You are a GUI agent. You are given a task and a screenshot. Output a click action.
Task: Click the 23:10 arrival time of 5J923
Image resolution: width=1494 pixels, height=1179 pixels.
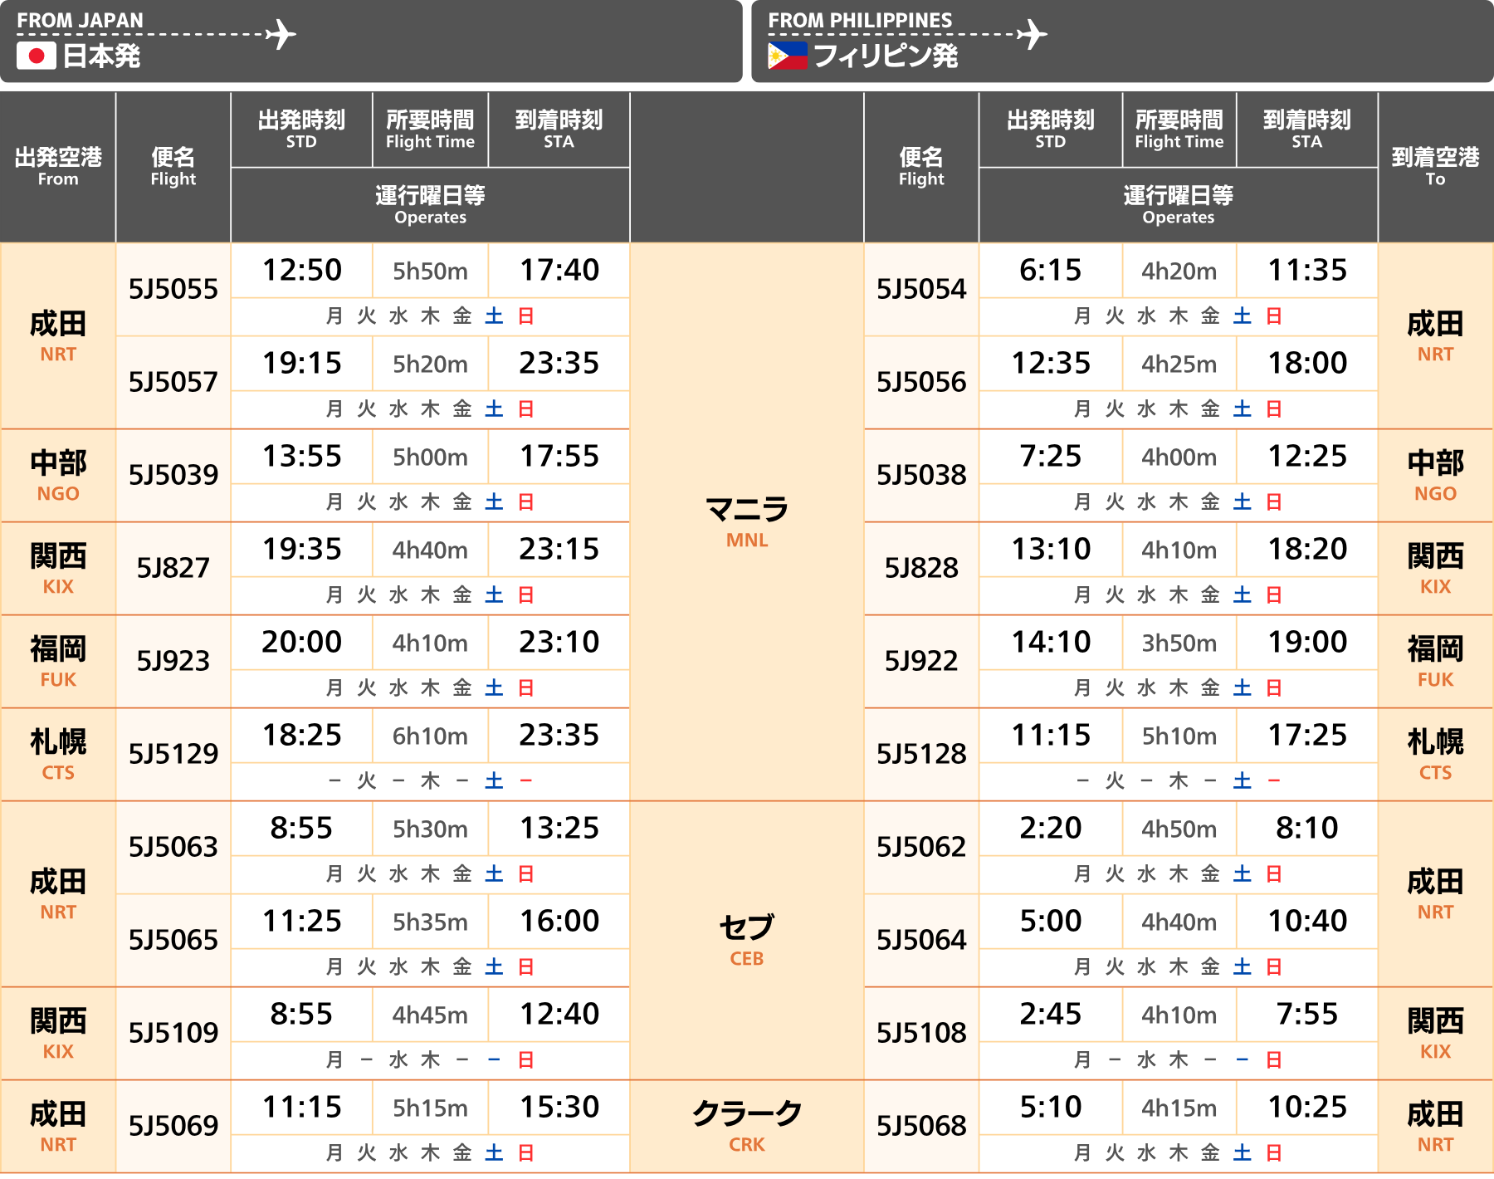(559, 643)
